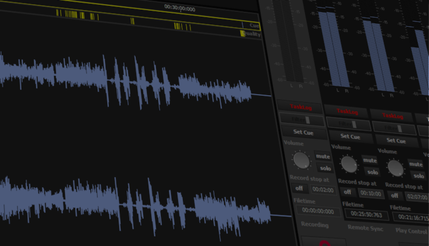Click the Cue row label on timeline
This screenshot has height=246, width=429.
pyautogui.click(x=254, y=26)
